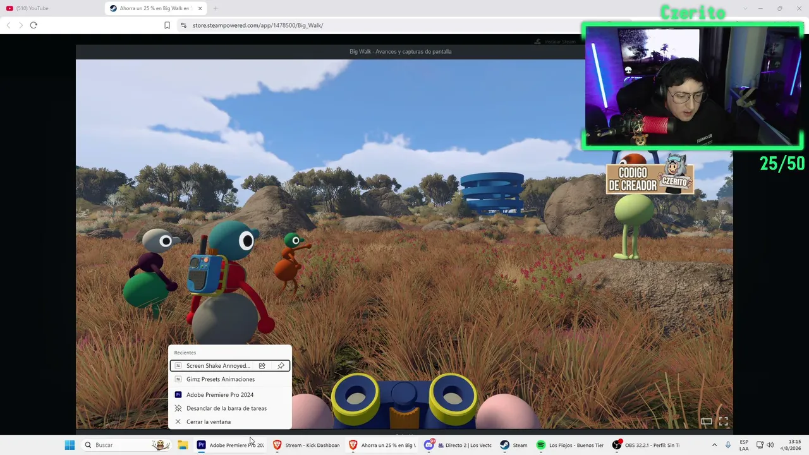The height and width of the screenshot is (455, 809).
Task: Launch Adobe Premiere Pro 2024 from jump list
Action: pos(220,395)
